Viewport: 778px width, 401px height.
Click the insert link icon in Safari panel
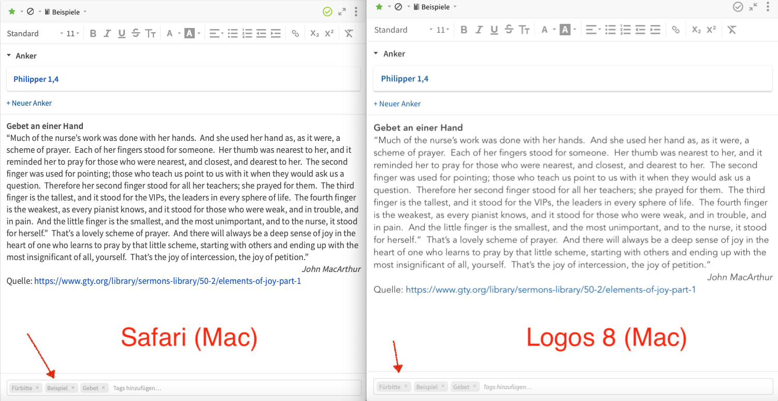point(295,34)
